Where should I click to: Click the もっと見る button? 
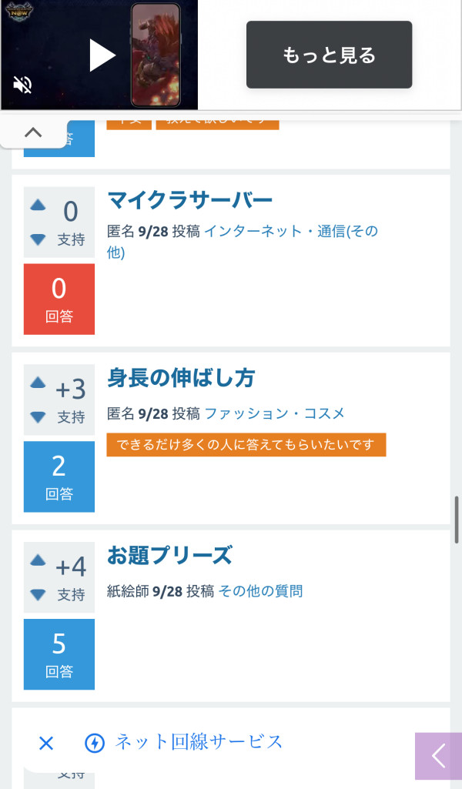click(329, 55)
